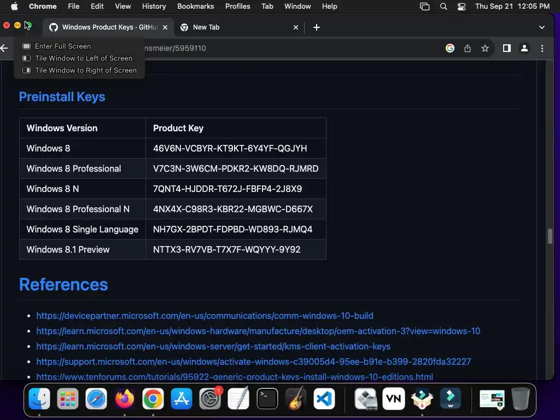
Task: Open the oem-activation-3 learn.microsoft.com link
Action: click(x=258, y=331)
